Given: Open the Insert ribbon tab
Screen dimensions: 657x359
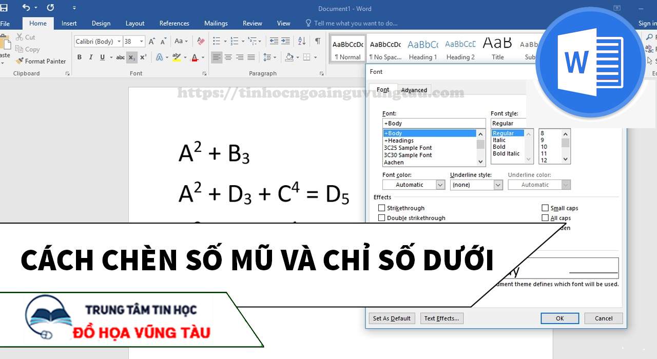Looking at the screenshot, I should pos(69,23).
